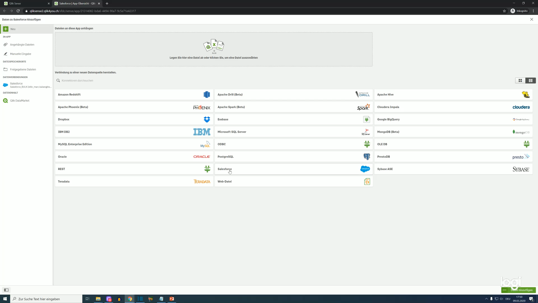Choose MySQL Enterprise Edition connector
538x303 pixels.
point(134,144)
